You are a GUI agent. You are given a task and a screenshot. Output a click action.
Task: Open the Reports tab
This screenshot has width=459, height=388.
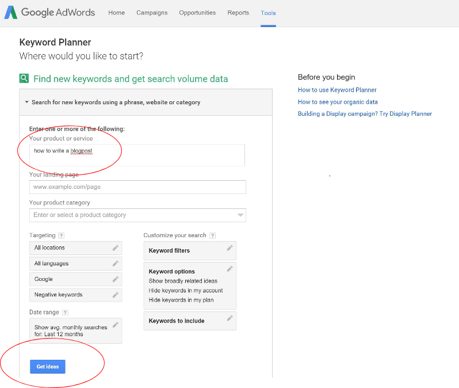pos(238,13)
